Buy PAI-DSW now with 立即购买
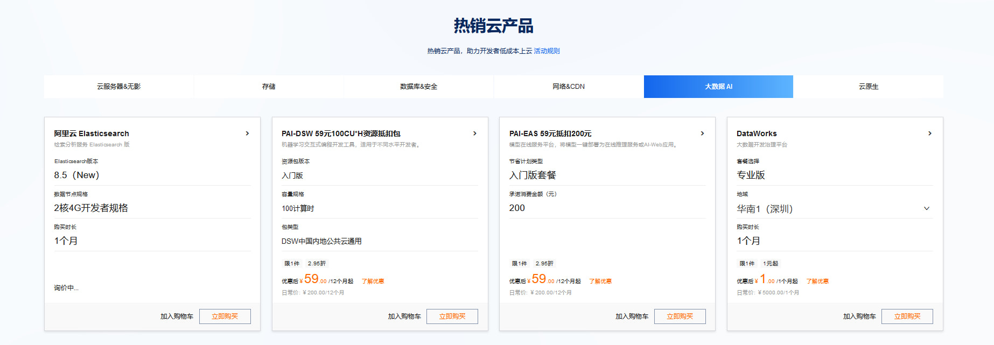 (452, 316)
